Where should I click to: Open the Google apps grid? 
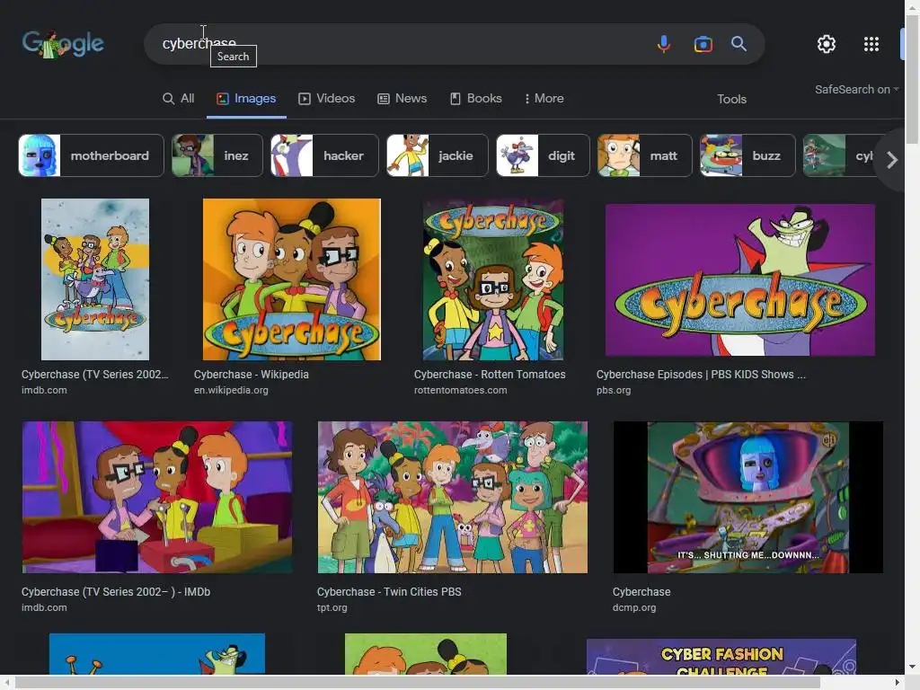871,44
